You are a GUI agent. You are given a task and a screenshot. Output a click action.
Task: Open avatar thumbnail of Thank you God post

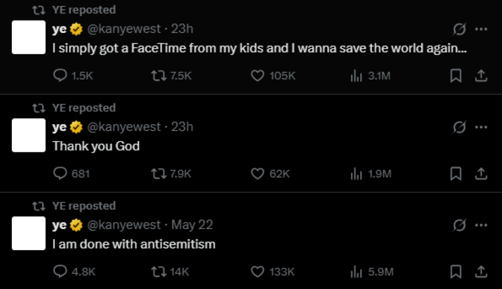[x=28, y=135]
